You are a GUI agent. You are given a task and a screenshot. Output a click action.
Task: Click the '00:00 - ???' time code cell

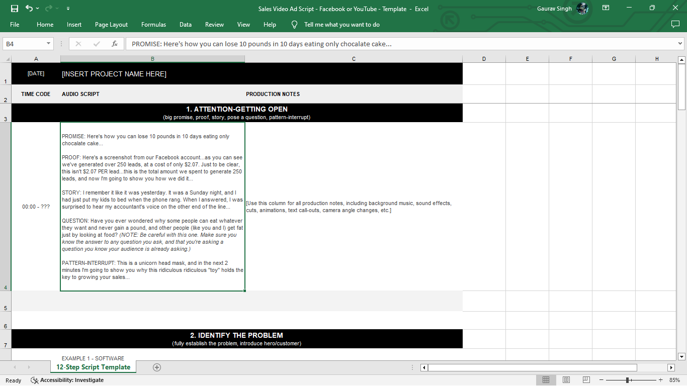pyautogui.click(x=36, y=207)
